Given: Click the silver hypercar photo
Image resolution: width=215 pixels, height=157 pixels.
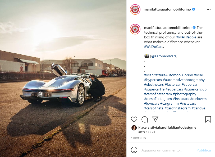Looking at the screenshot, I should [x=63, y=78].
